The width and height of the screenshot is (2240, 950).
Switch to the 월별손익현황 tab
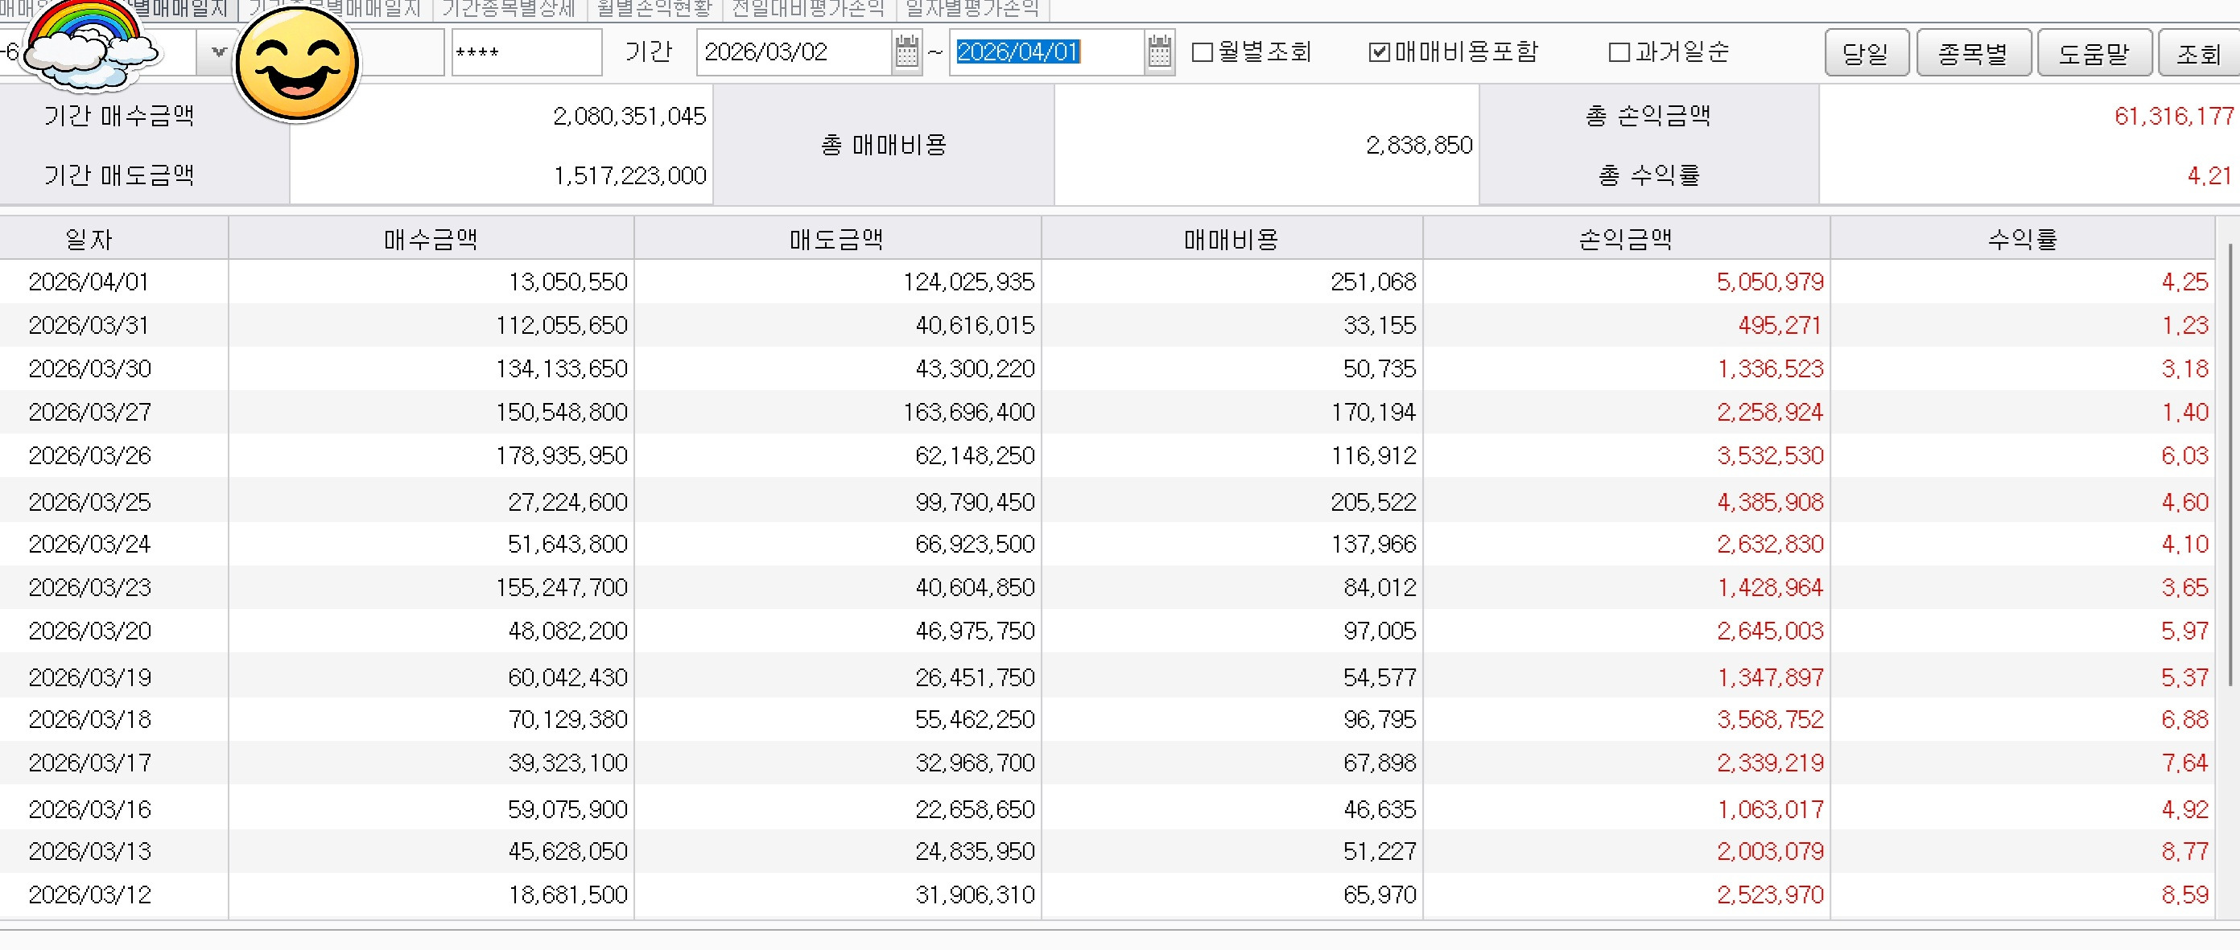(654, 10)
